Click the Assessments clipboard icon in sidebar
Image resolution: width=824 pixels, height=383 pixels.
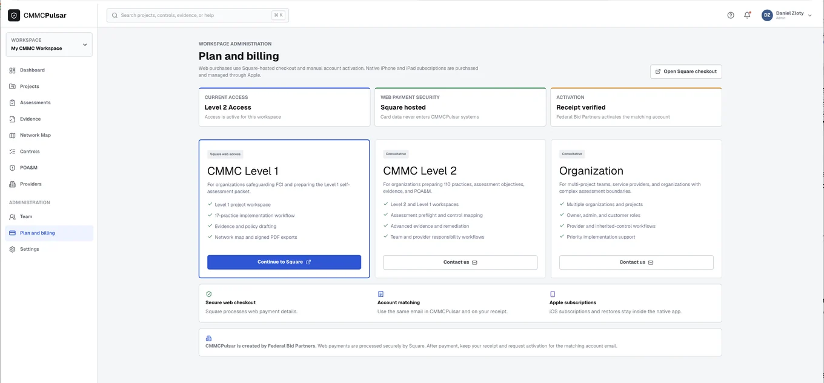point(13,103)
